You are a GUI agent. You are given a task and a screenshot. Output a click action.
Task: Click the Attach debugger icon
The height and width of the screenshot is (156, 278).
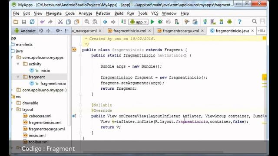(177, 22)
